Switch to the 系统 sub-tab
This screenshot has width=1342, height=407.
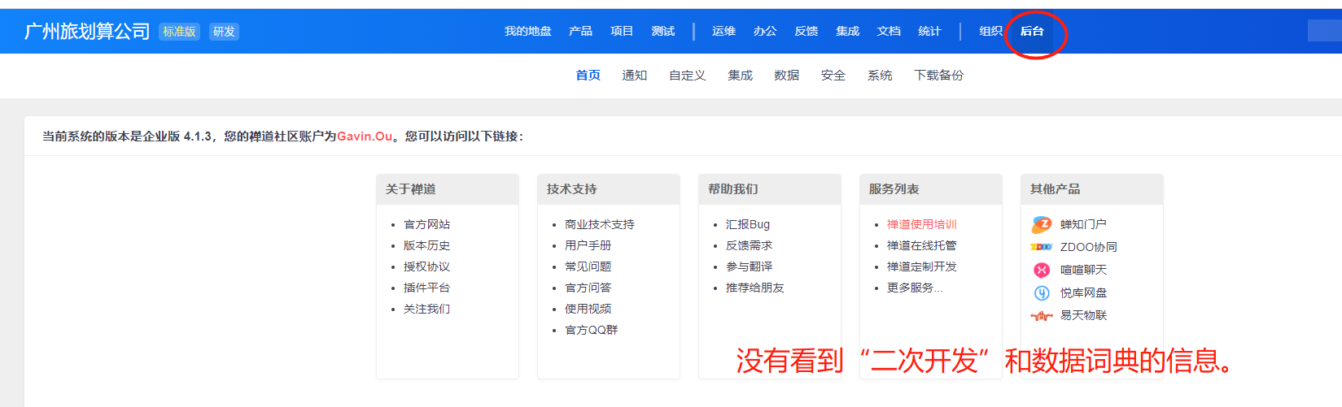click(x=879, y=75)
